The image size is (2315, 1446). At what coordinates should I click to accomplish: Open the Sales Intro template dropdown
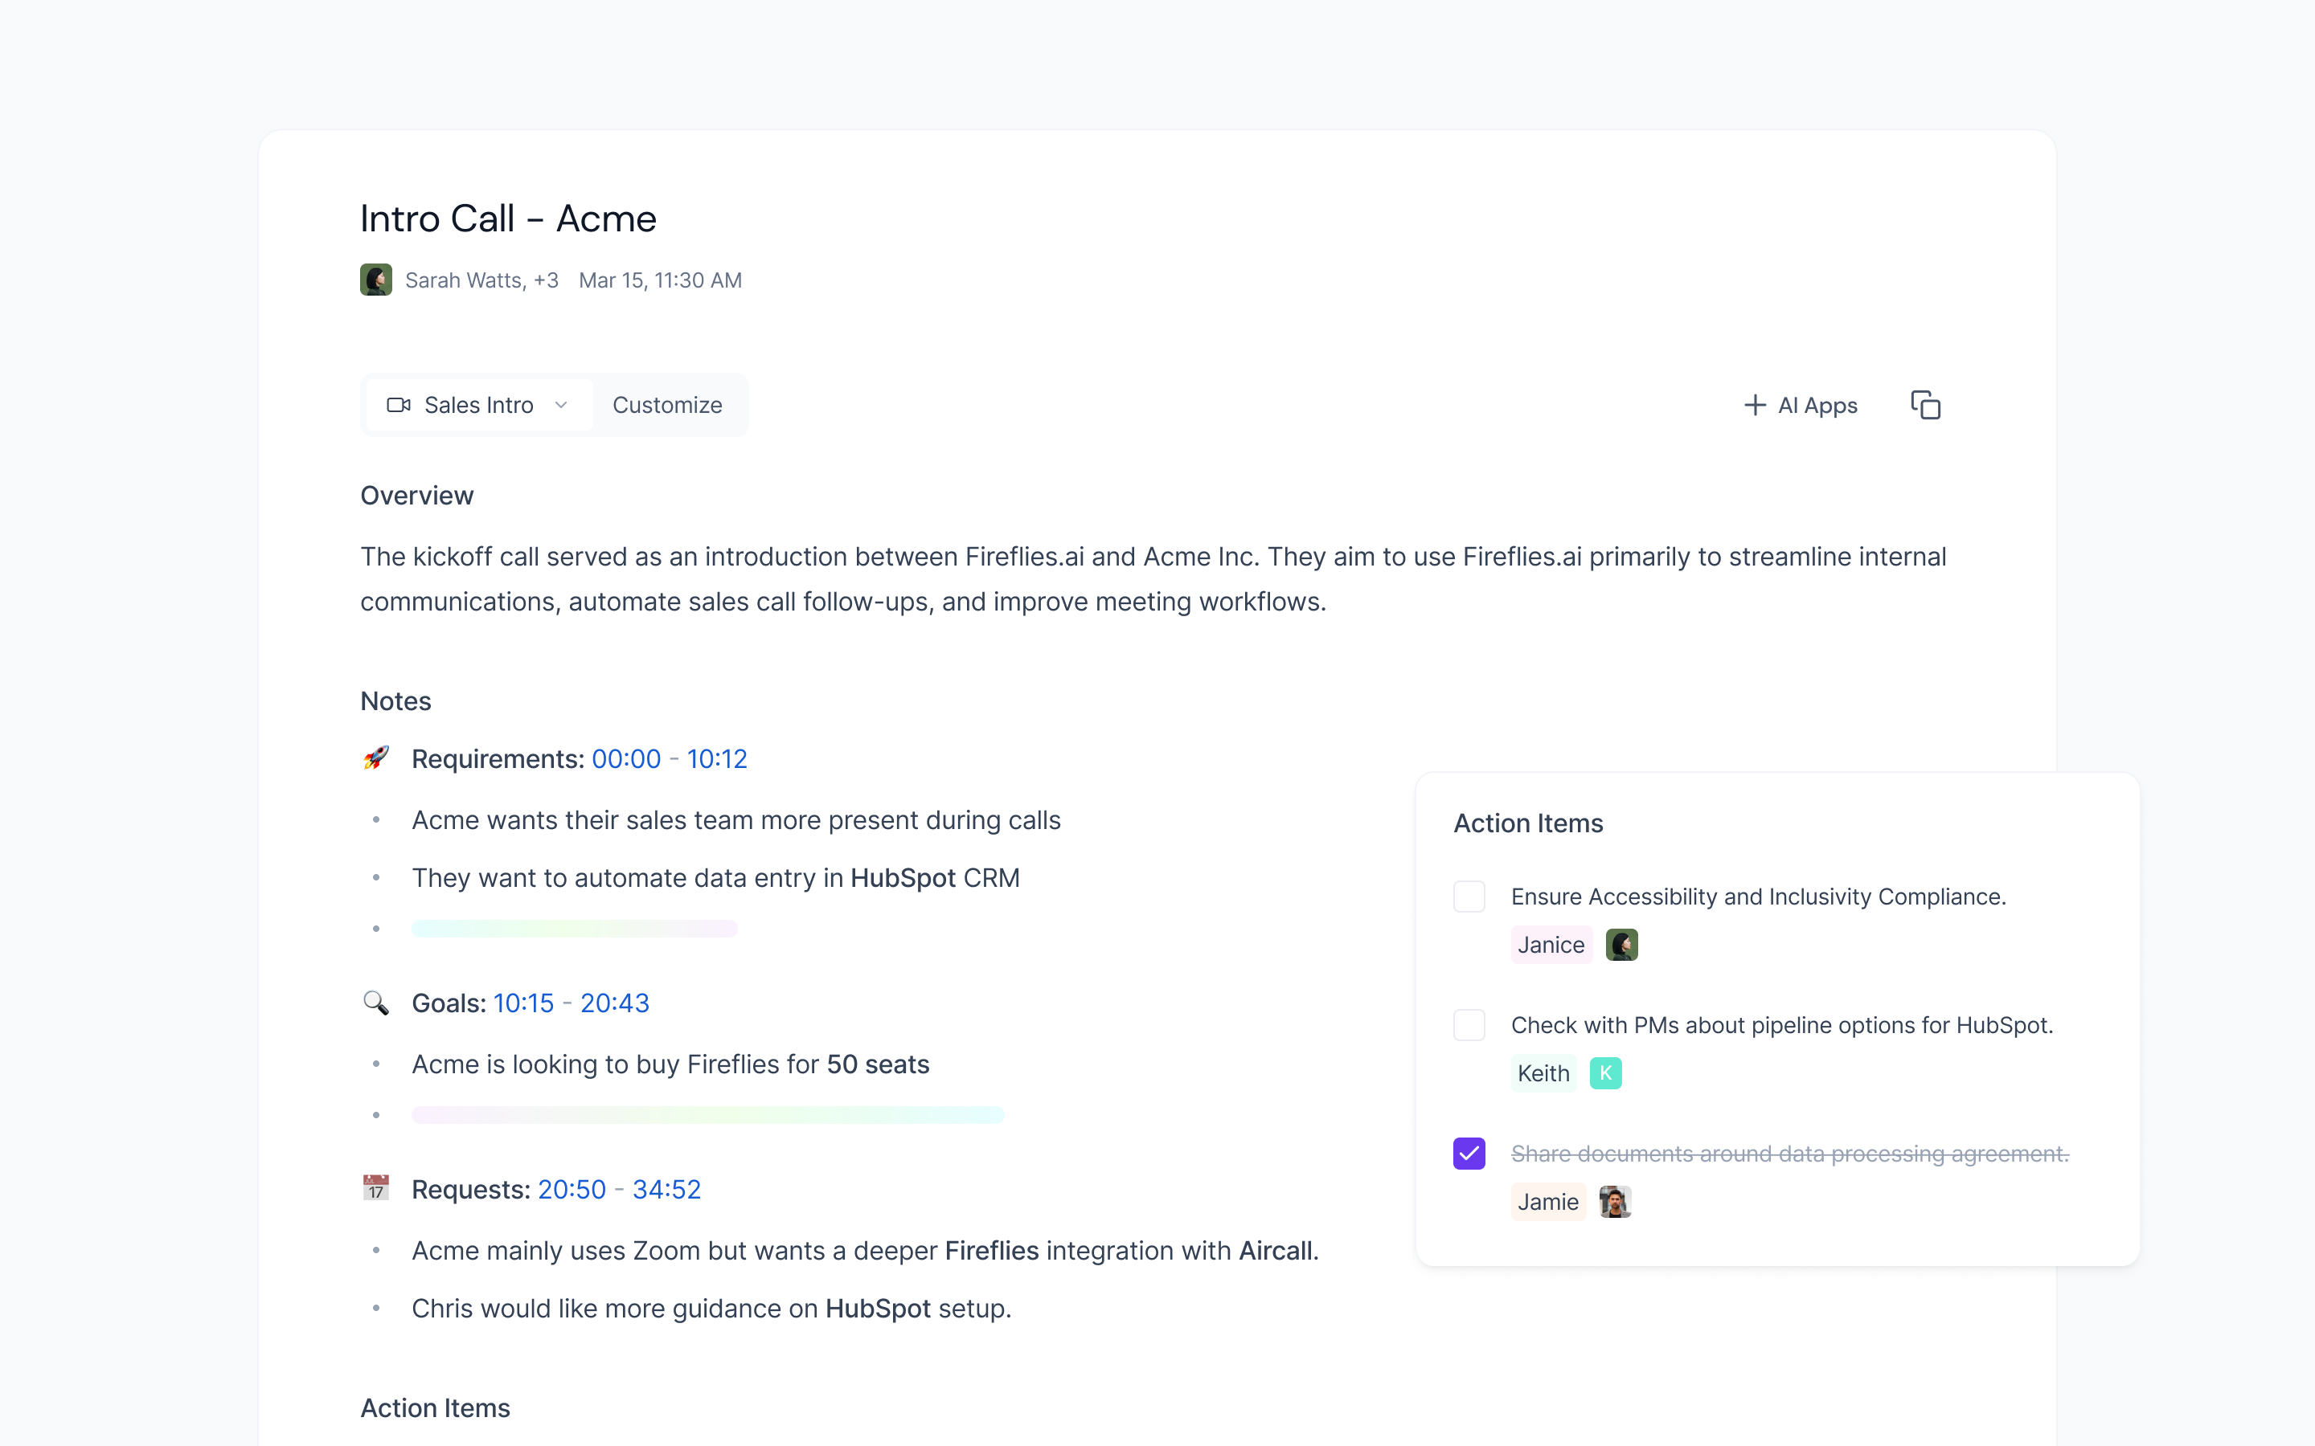(x=562, y=405)
